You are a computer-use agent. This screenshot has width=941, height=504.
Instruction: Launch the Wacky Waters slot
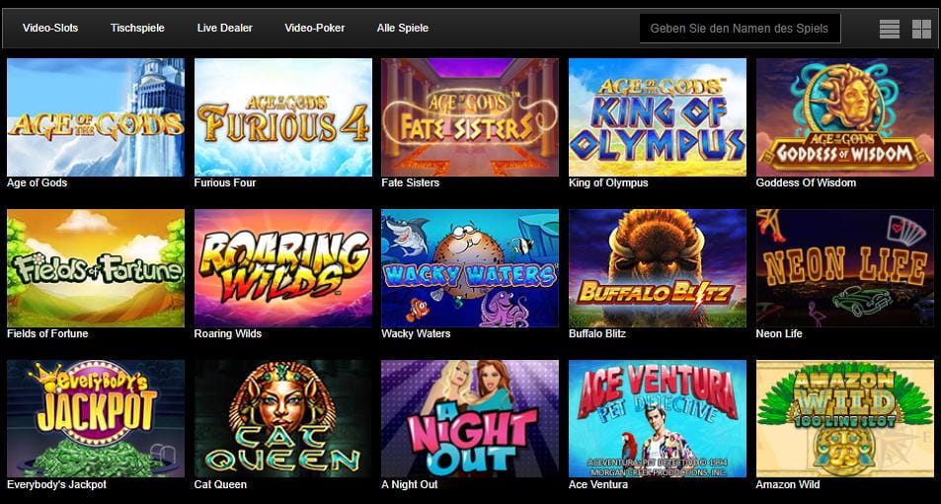tap(470, 268)
